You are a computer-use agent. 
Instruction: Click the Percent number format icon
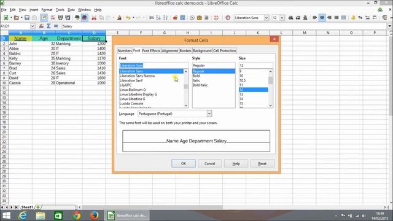click(x=360, y=18)
